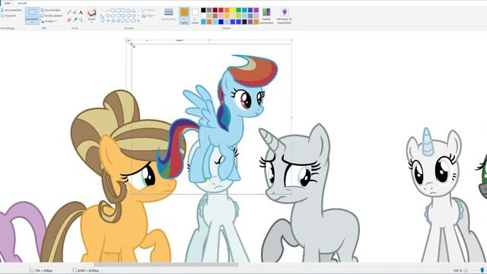Pick the pink color swatch in second row

point(221,16)
